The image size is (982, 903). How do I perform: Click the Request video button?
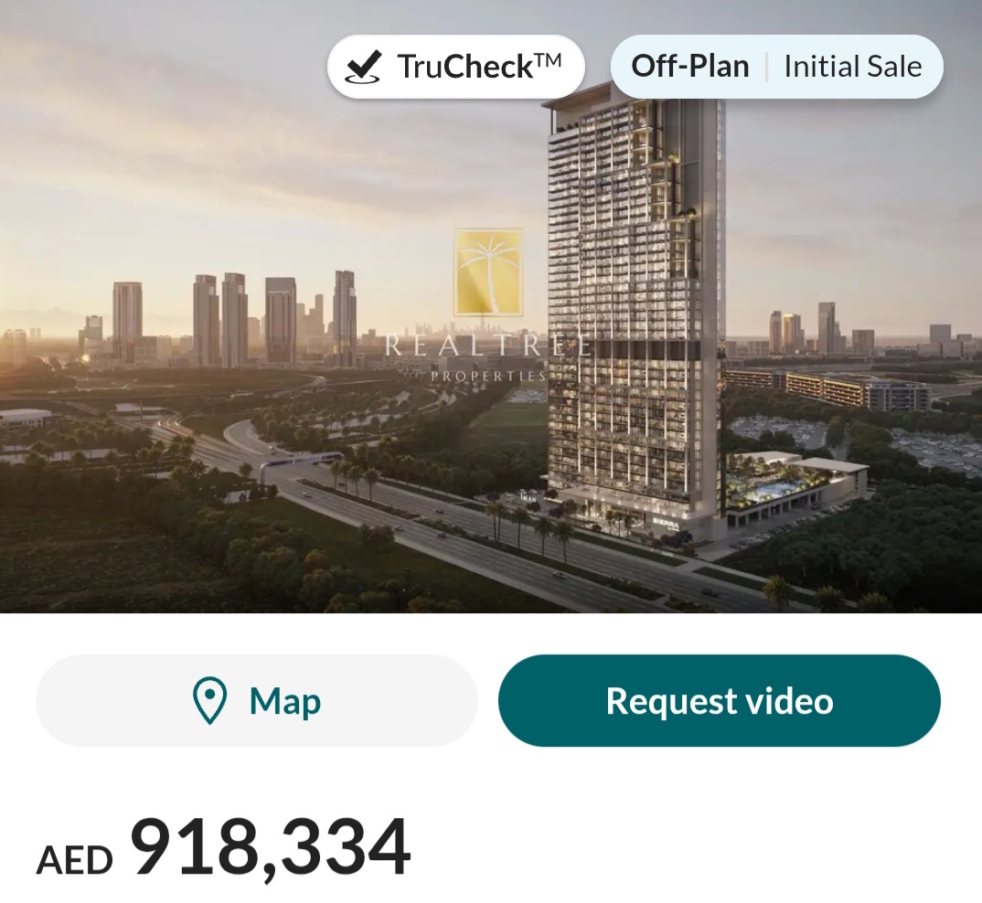point(719,700)
